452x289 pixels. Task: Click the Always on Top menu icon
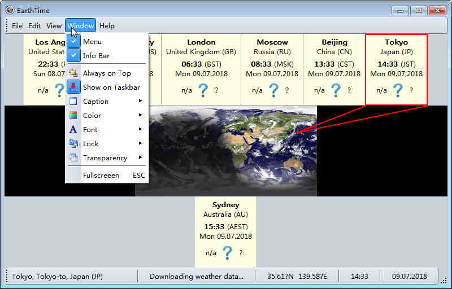(73, 73)
